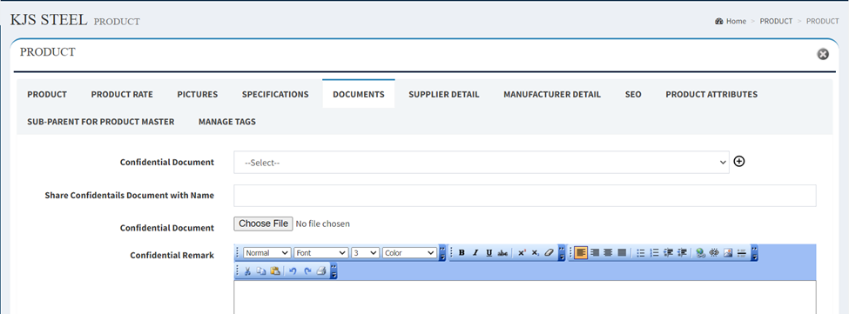Open the MANUFACTURER DETAIL tab
Screen dimensions: 849x314
click(552, 94)
